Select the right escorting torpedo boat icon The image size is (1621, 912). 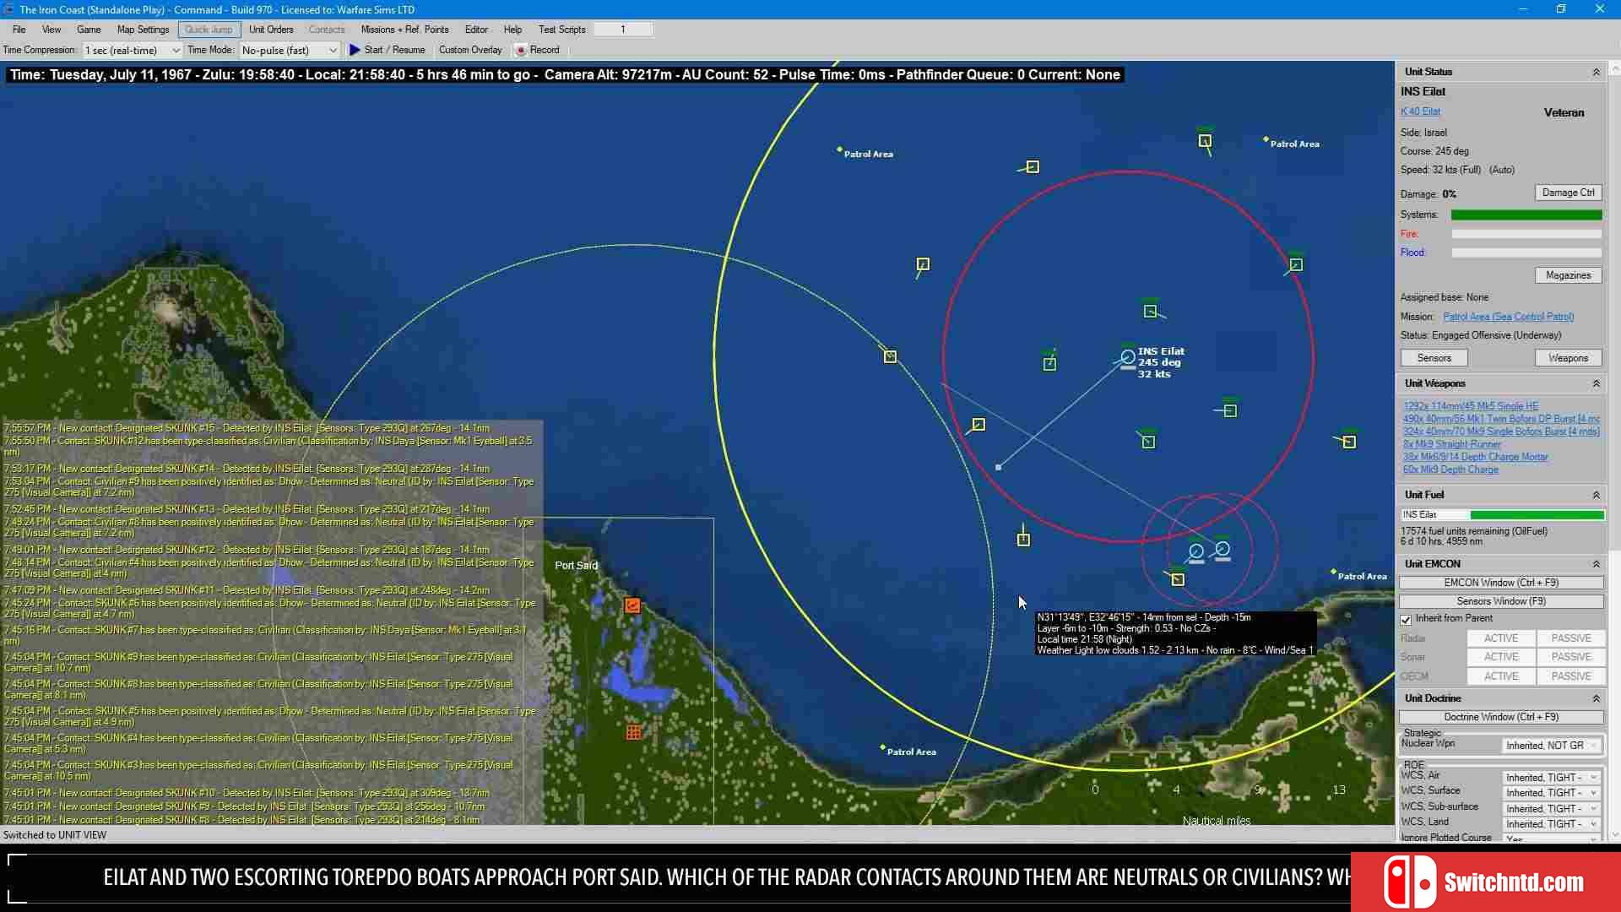click(1223, 550)
